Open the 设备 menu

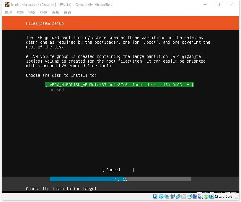pos(56,13)
